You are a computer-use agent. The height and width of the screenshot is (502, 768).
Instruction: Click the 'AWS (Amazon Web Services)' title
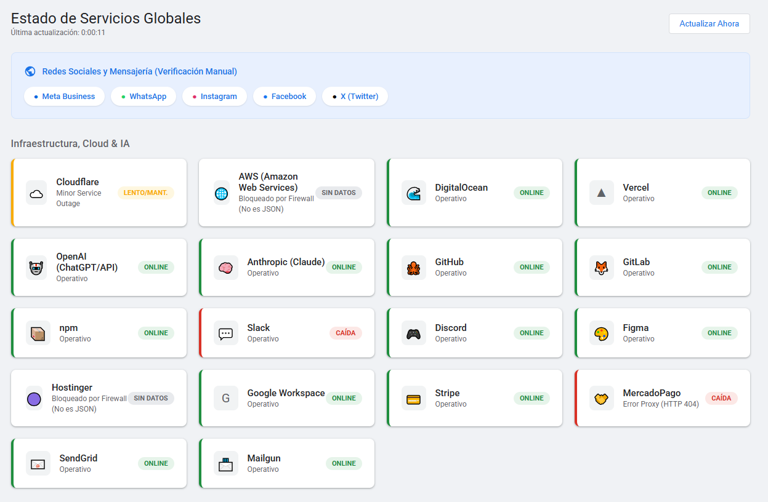pyautogui.click(x=269, y=182)
